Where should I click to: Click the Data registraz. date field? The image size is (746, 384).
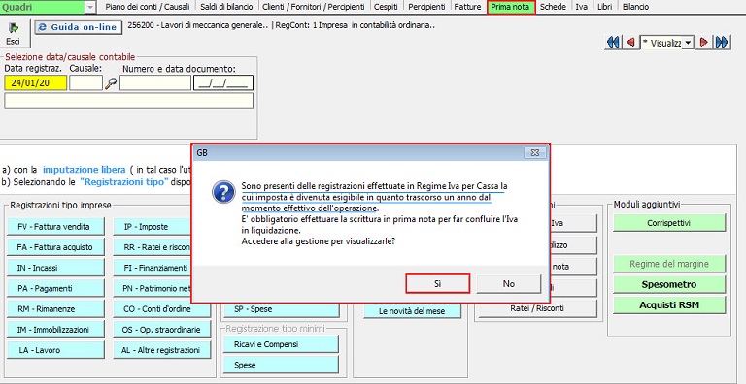coord(36,82)
